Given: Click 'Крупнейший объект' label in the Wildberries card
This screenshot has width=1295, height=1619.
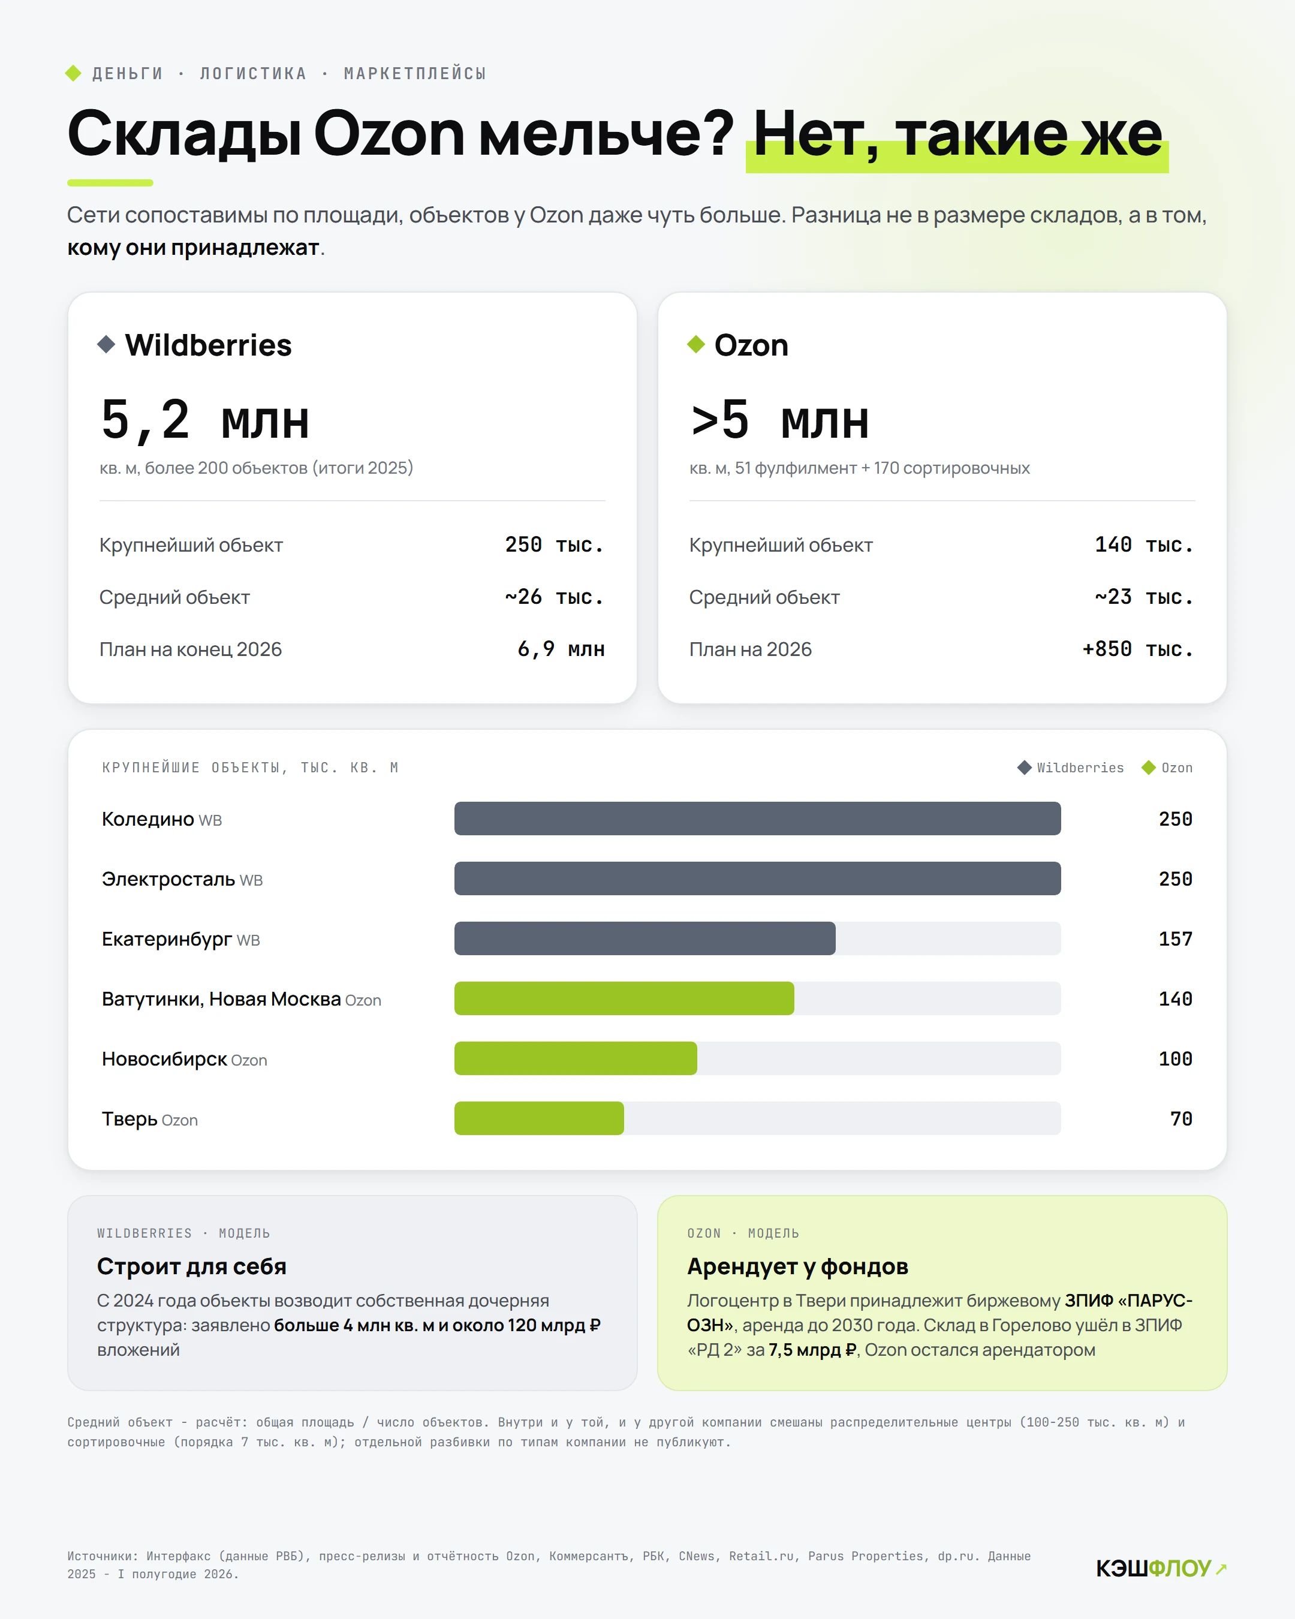Looking at the screenshot, I should pyautogui.click(x=191, y=545).
